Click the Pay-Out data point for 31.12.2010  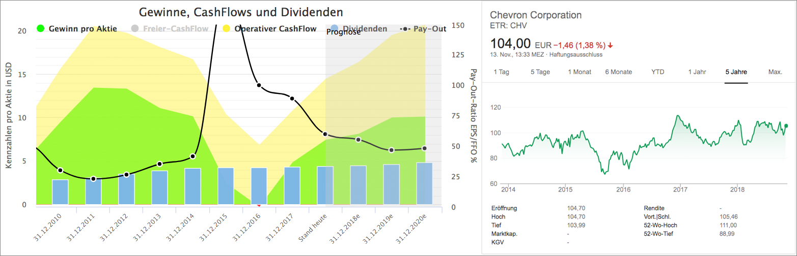60,170
